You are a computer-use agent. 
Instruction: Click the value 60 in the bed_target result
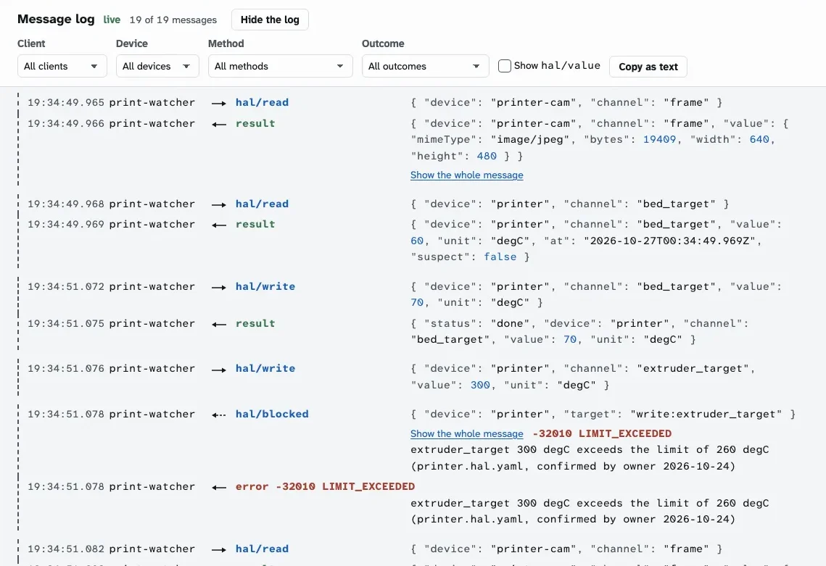[x=417, y=241]
